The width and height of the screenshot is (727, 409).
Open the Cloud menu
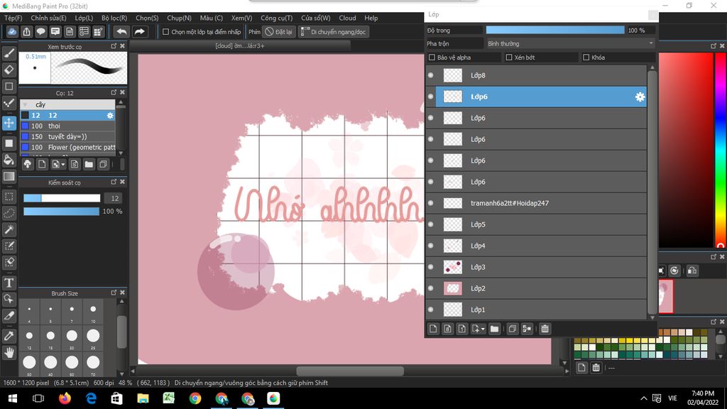point(347,18)
